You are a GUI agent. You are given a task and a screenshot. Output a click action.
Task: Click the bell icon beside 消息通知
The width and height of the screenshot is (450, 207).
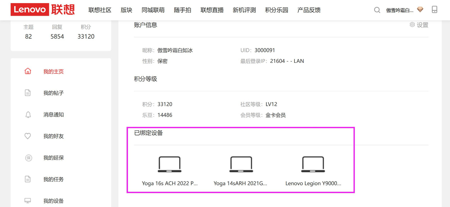(x=28, y=115)
